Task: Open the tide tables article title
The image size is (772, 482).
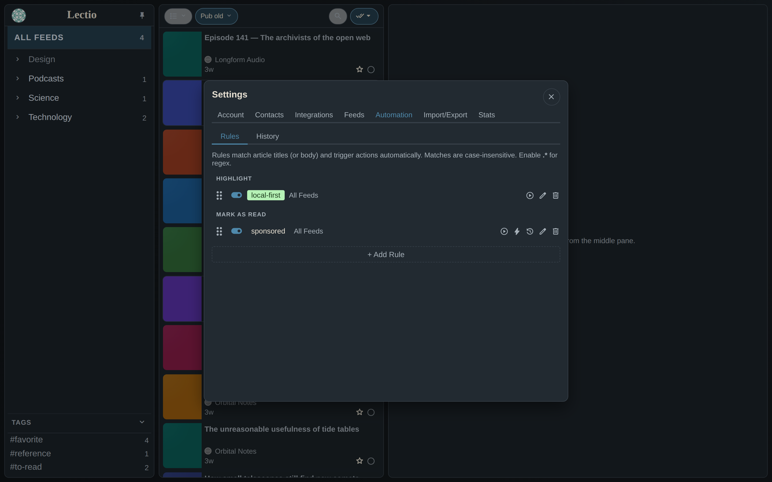Action: point(282,429)
